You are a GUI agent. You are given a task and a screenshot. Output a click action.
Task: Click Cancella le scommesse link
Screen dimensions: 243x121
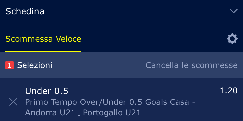(x=192, y=65)
